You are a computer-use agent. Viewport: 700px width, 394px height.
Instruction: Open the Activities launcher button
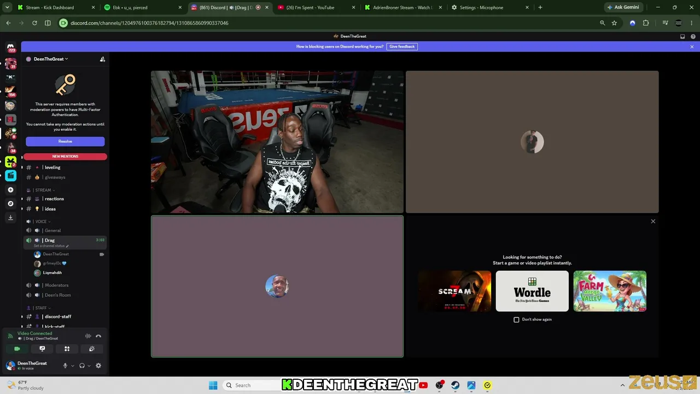click(67, 349)
